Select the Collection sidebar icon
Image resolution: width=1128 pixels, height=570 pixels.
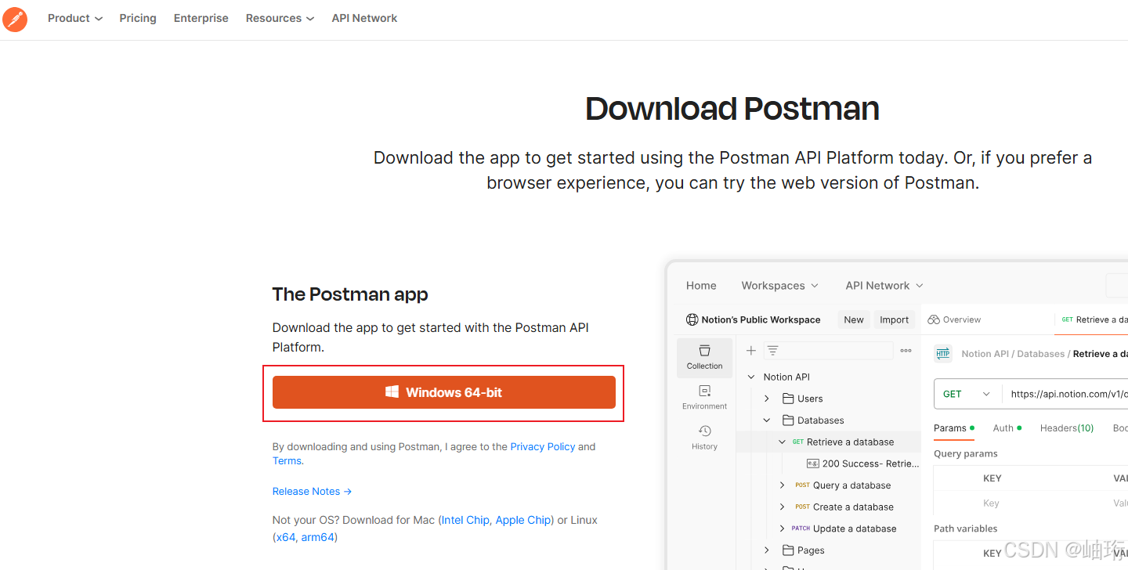(x=705, y=358)
